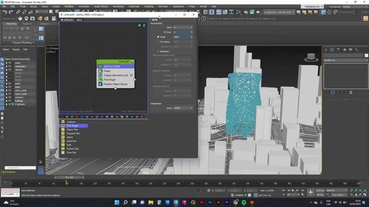Image resolution: width=369 pixels, height=207 pixels.
Task: Toggle visibility eye of buildings layer
Action: tap(10, 101)
